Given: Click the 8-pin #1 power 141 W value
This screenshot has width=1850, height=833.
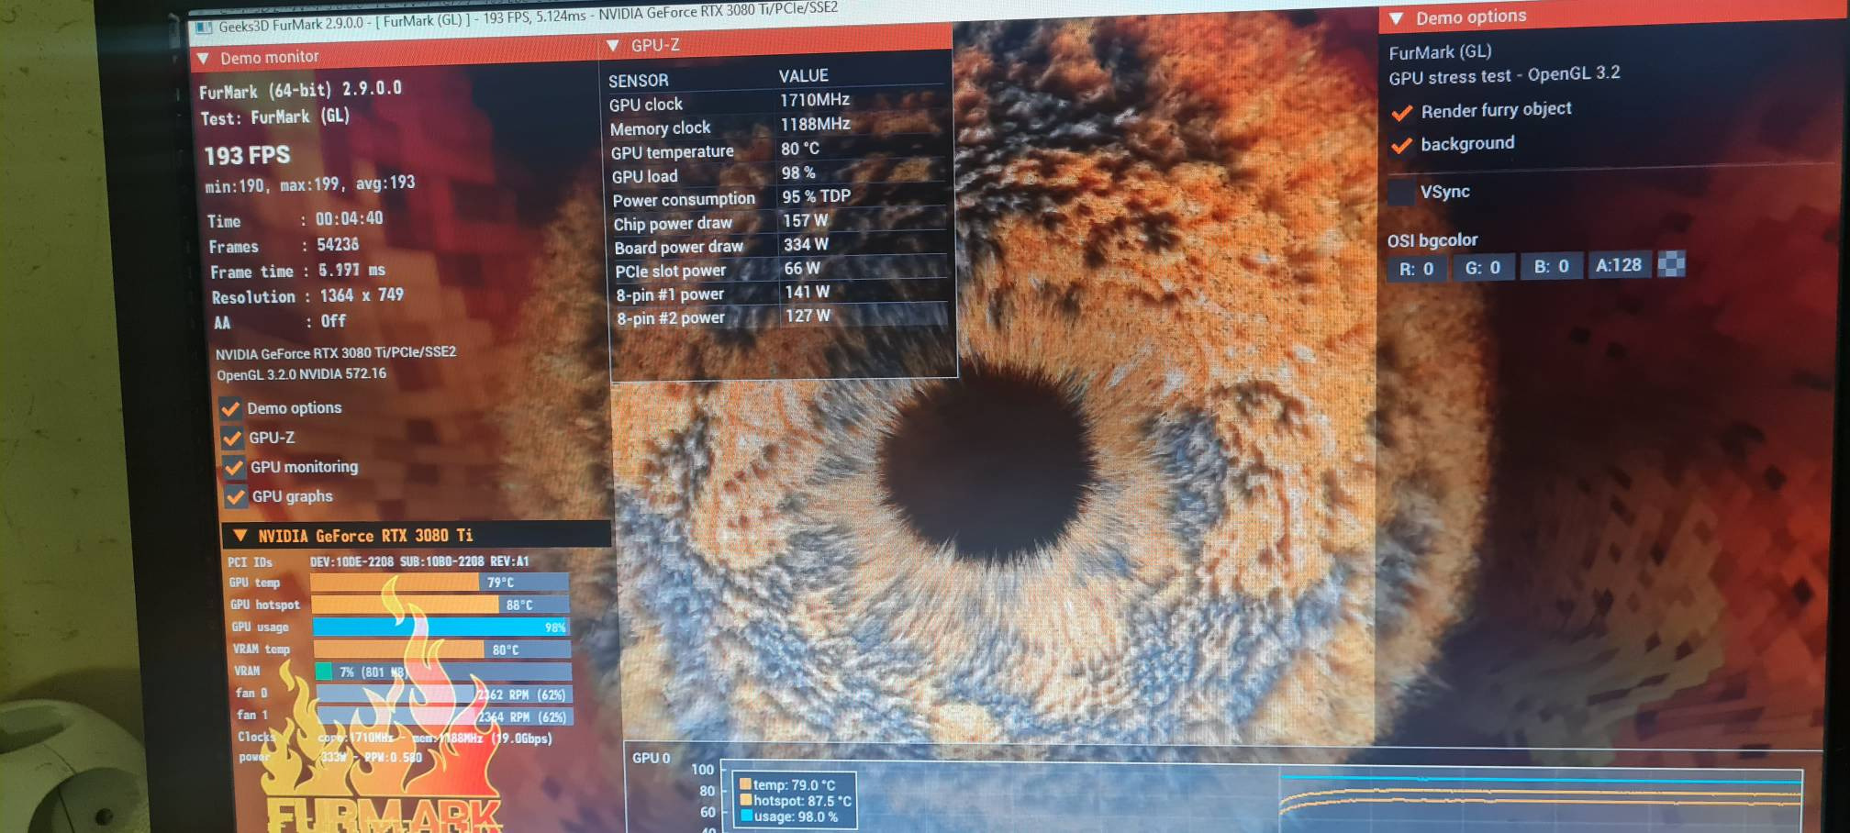Looking at the screenshot, I should pyautogui.click(x=808, y=292).
